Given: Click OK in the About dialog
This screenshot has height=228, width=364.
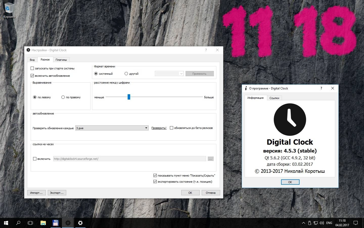Looking at the screenshot, I should (x=290, y=182).
